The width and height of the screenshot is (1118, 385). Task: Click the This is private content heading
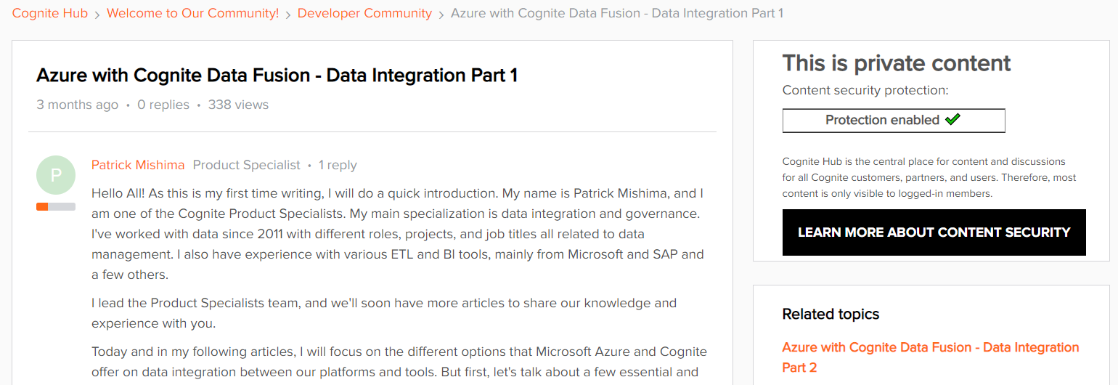[x=897, y=63]
